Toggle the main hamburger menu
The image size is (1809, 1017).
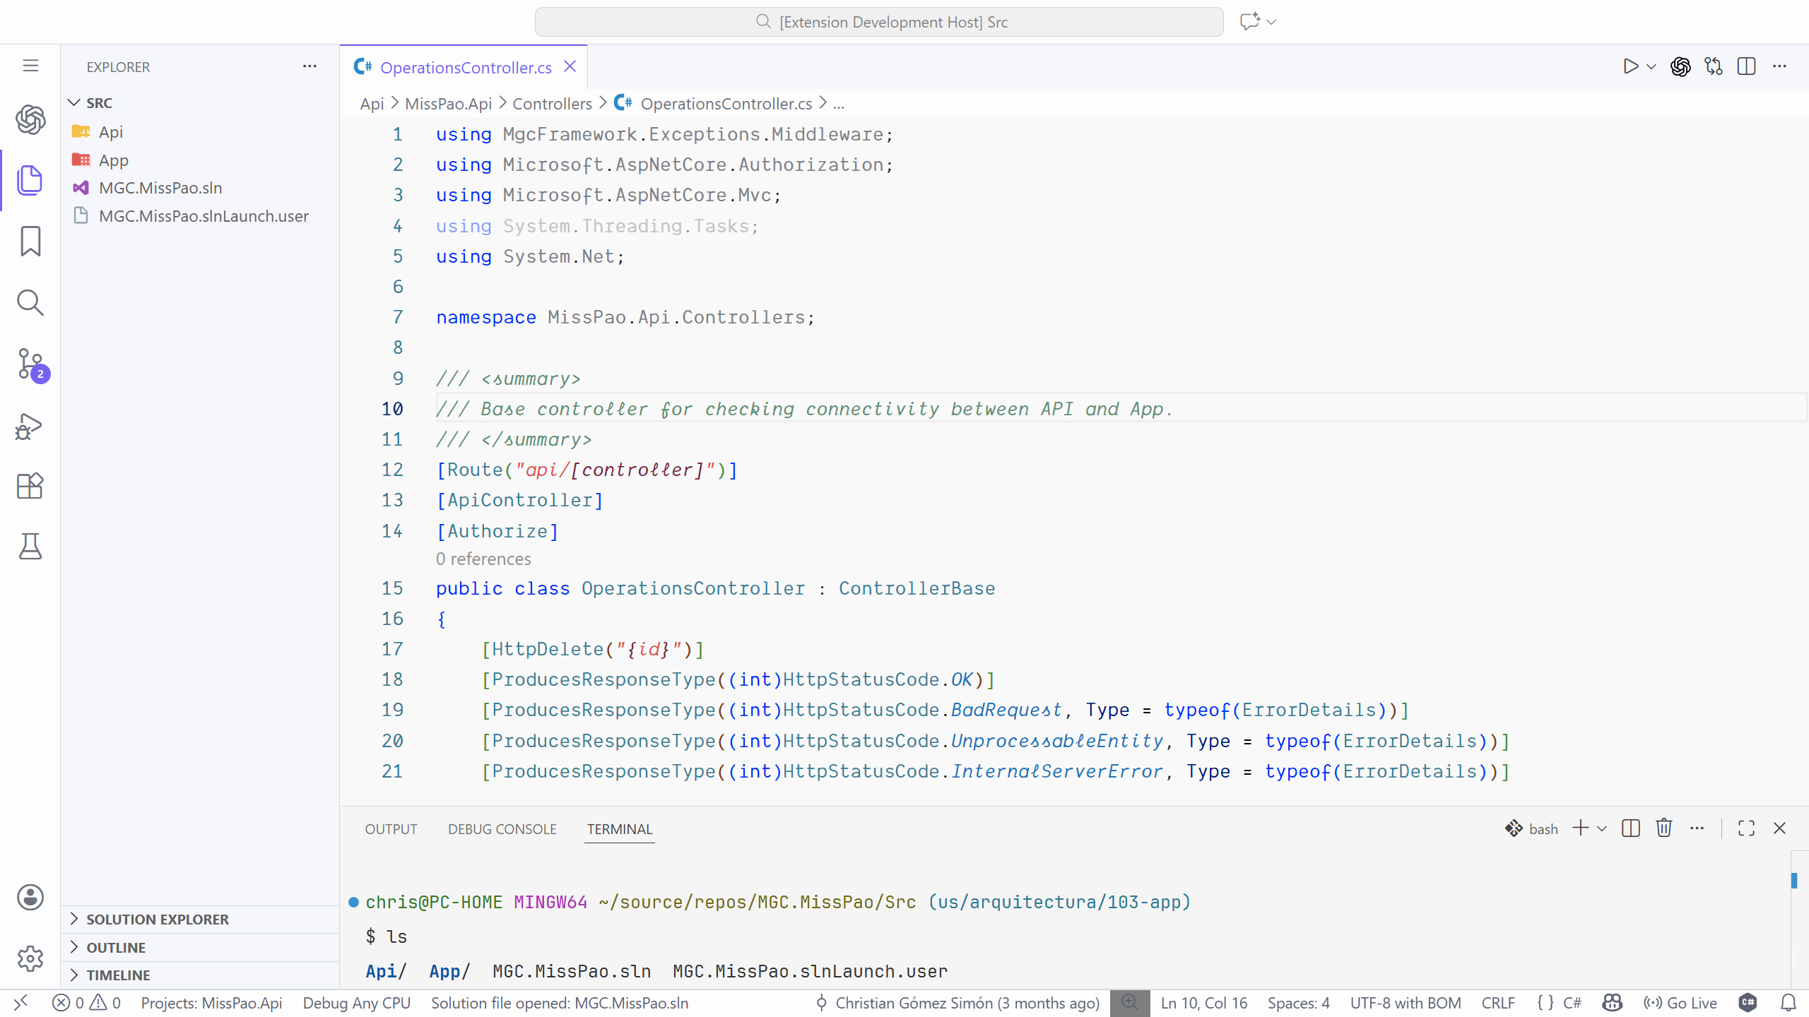coord(30,66)
